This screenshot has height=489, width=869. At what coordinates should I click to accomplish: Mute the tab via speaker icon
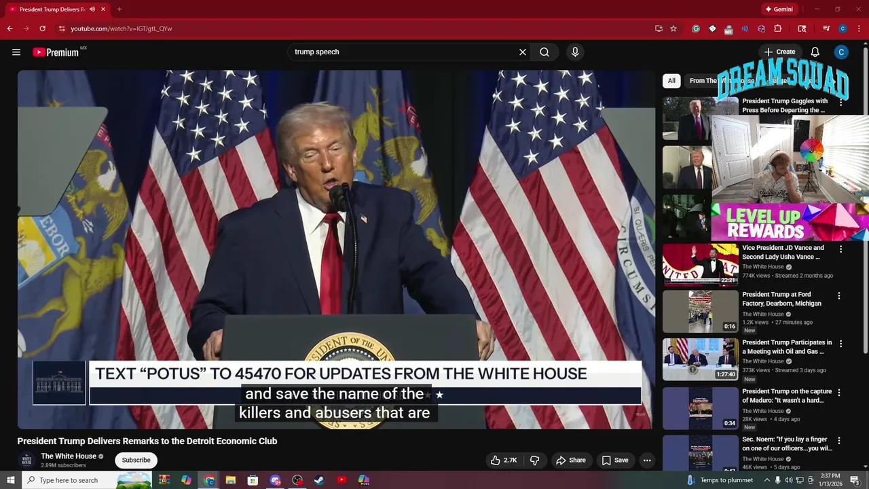(x=92, y=10)
